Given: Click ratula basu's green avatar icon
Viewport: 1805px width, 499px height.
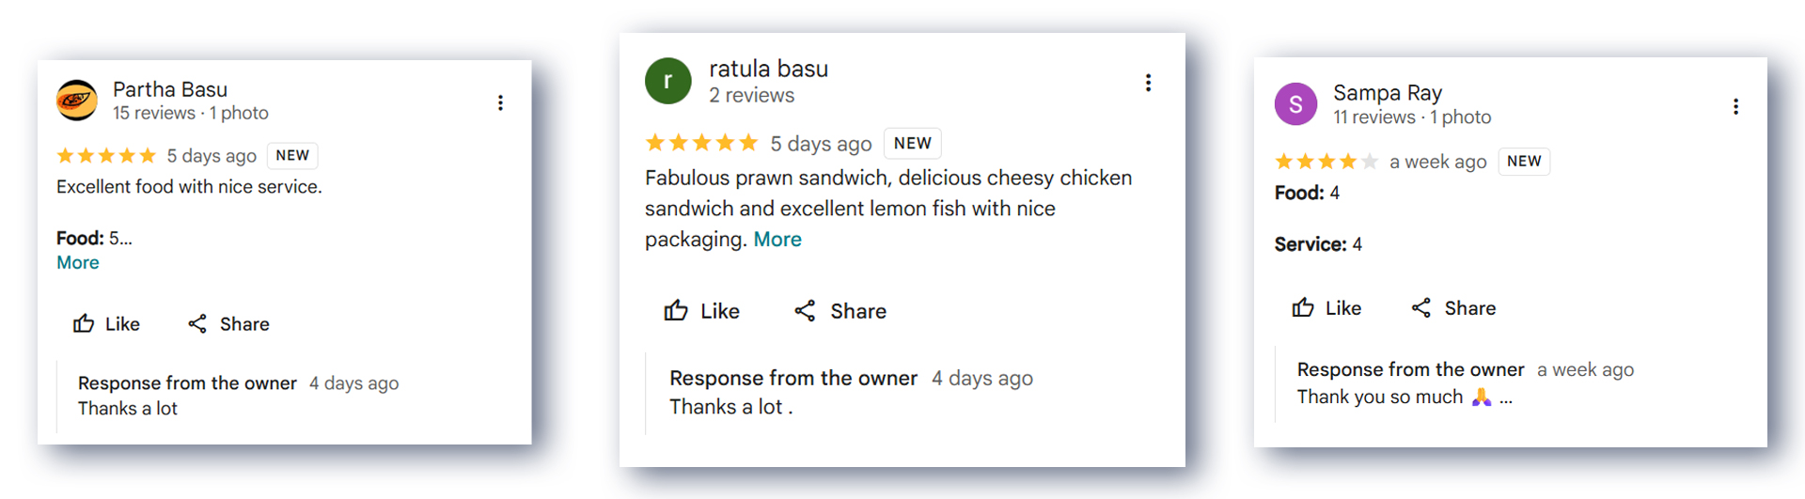Looking at the screenshot, I should click(x=667, y=81).
